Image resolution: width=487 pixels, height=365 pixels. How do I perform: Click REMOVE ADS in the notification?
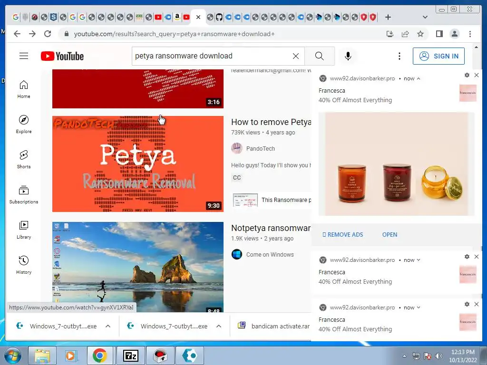tap(342, 235)
